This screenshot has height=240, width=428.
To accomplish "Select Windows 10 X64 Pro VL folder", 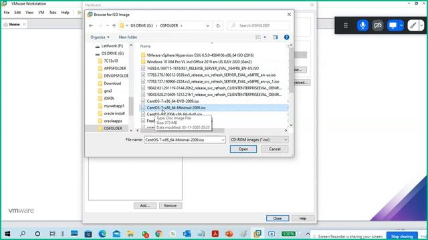I will point(199,62).
